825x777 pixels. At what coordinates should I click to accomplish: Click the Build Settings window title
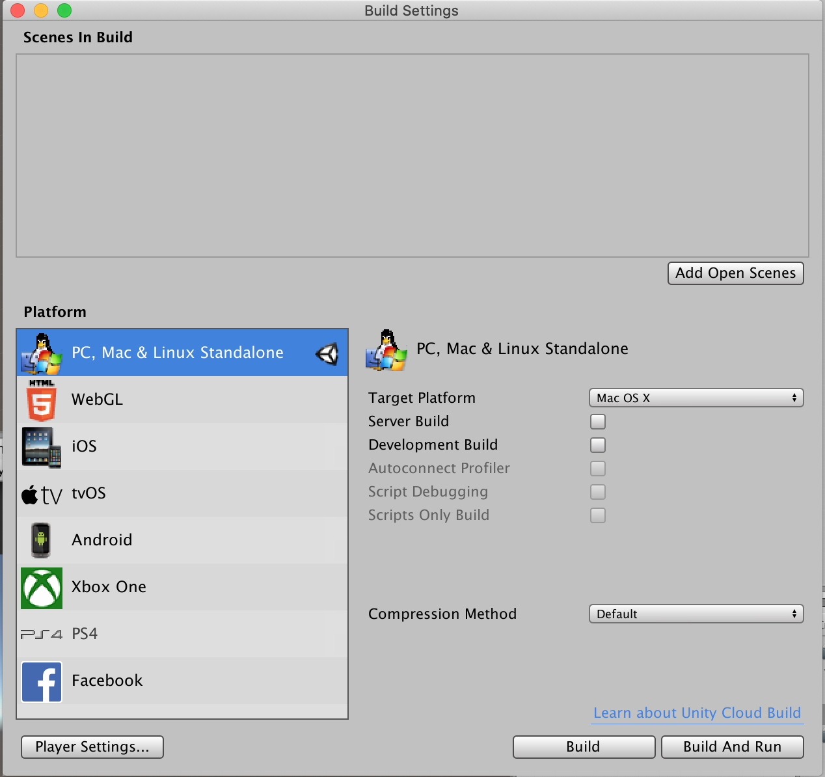tap(411, 11)
